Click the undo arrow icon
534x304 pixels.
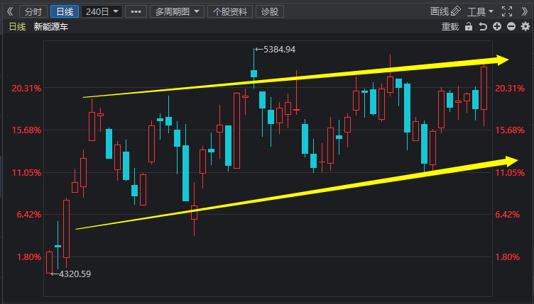tap(483, 27)
